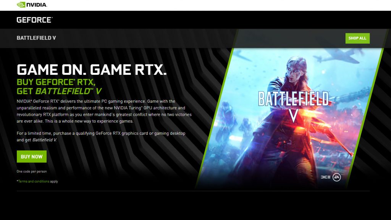Click the paragraph starting 'NVIDIA GeForce RTX delivers'

click(104, 111)
